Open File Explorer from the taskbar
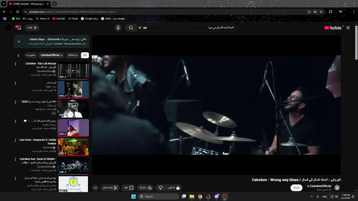The image size is (358, 201). pos(192,197)
